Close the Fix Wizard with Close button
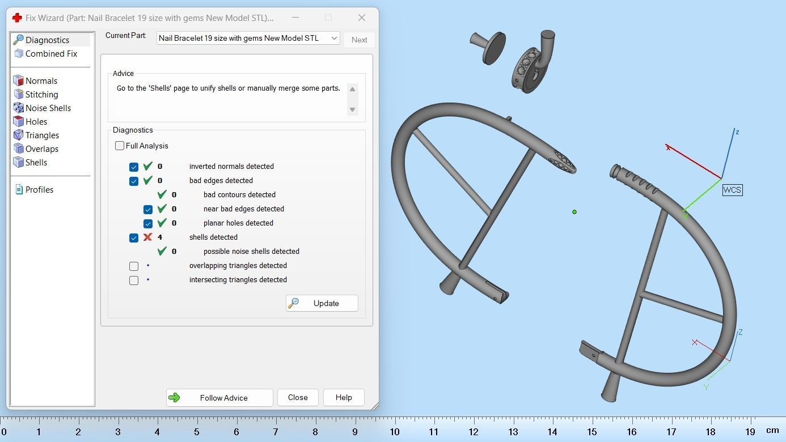This screenshot has width=786, height=442. [x=298, y=397]
